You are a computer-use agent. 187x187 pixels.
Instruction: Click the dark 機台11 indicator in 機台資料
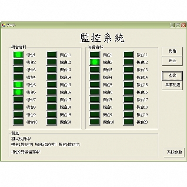tap(52, 55)
